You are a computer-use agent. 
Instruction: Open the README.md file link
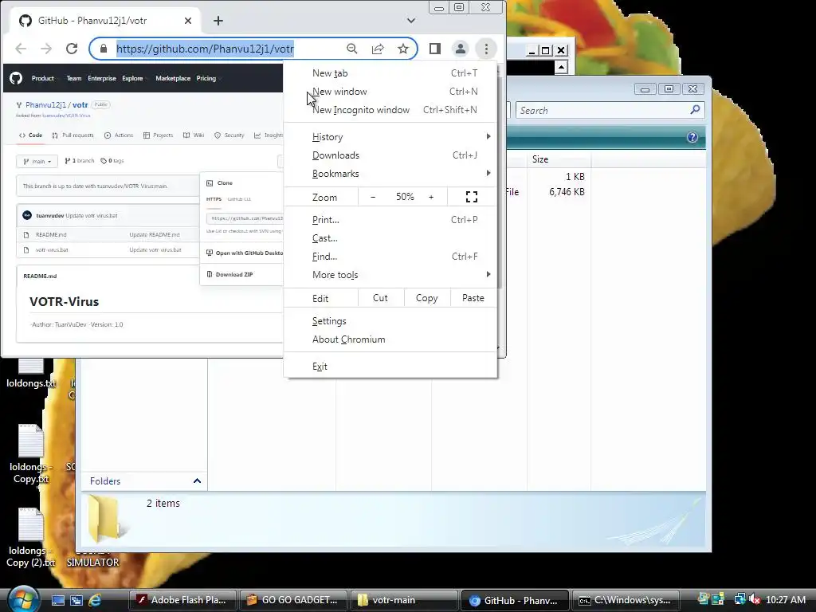51,235
